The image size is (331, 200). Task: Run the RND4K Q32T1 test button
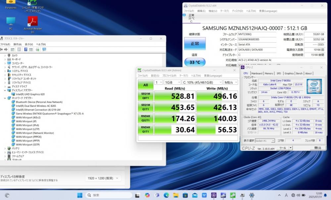146,118
